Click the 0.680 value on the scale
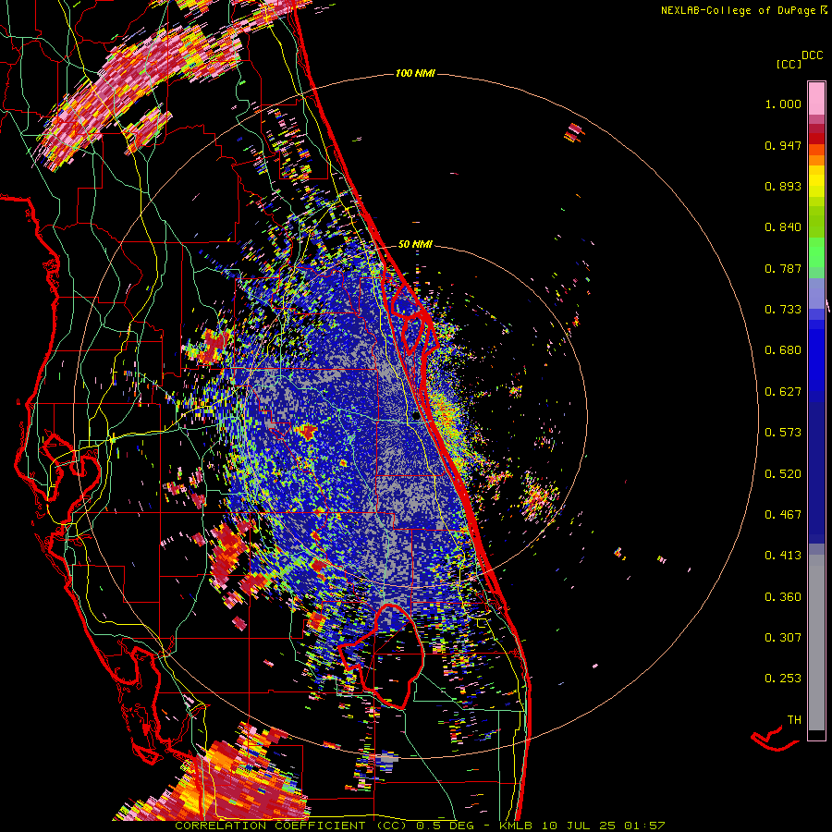 pos(783,350)
